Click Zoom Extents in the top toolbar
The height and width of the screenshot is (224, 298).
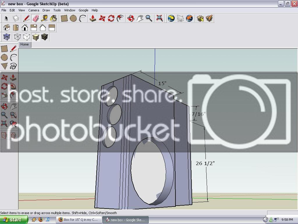point(159,18)
